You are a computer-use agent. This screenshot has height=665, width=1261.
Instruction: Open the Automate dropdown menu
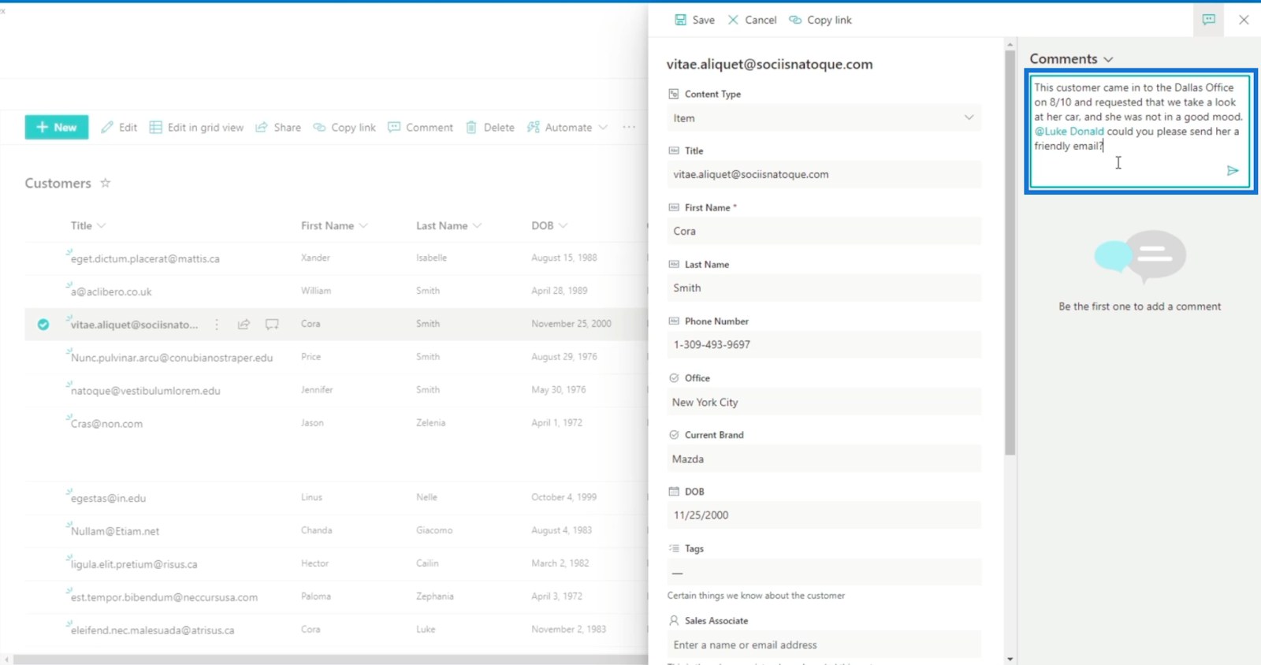tap(567, 127)
